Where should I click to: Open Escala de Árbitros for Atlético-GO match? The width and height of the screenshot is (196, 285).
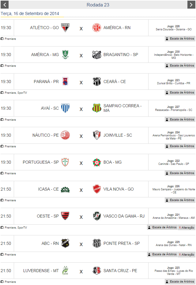180,39
